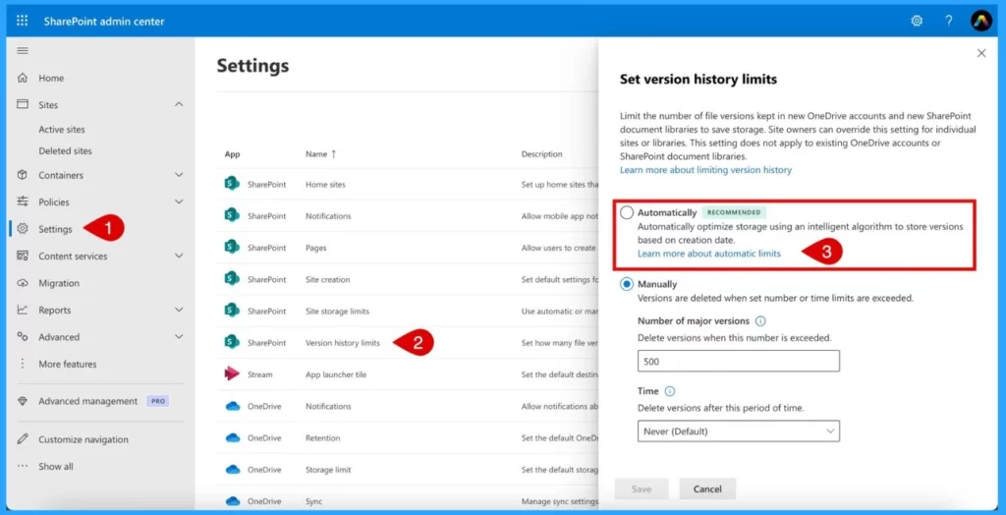Click the SharePoint icon in the Home sites row
Image resolution: width=1006 pixels, height=515 pixels.
point(232,184)
